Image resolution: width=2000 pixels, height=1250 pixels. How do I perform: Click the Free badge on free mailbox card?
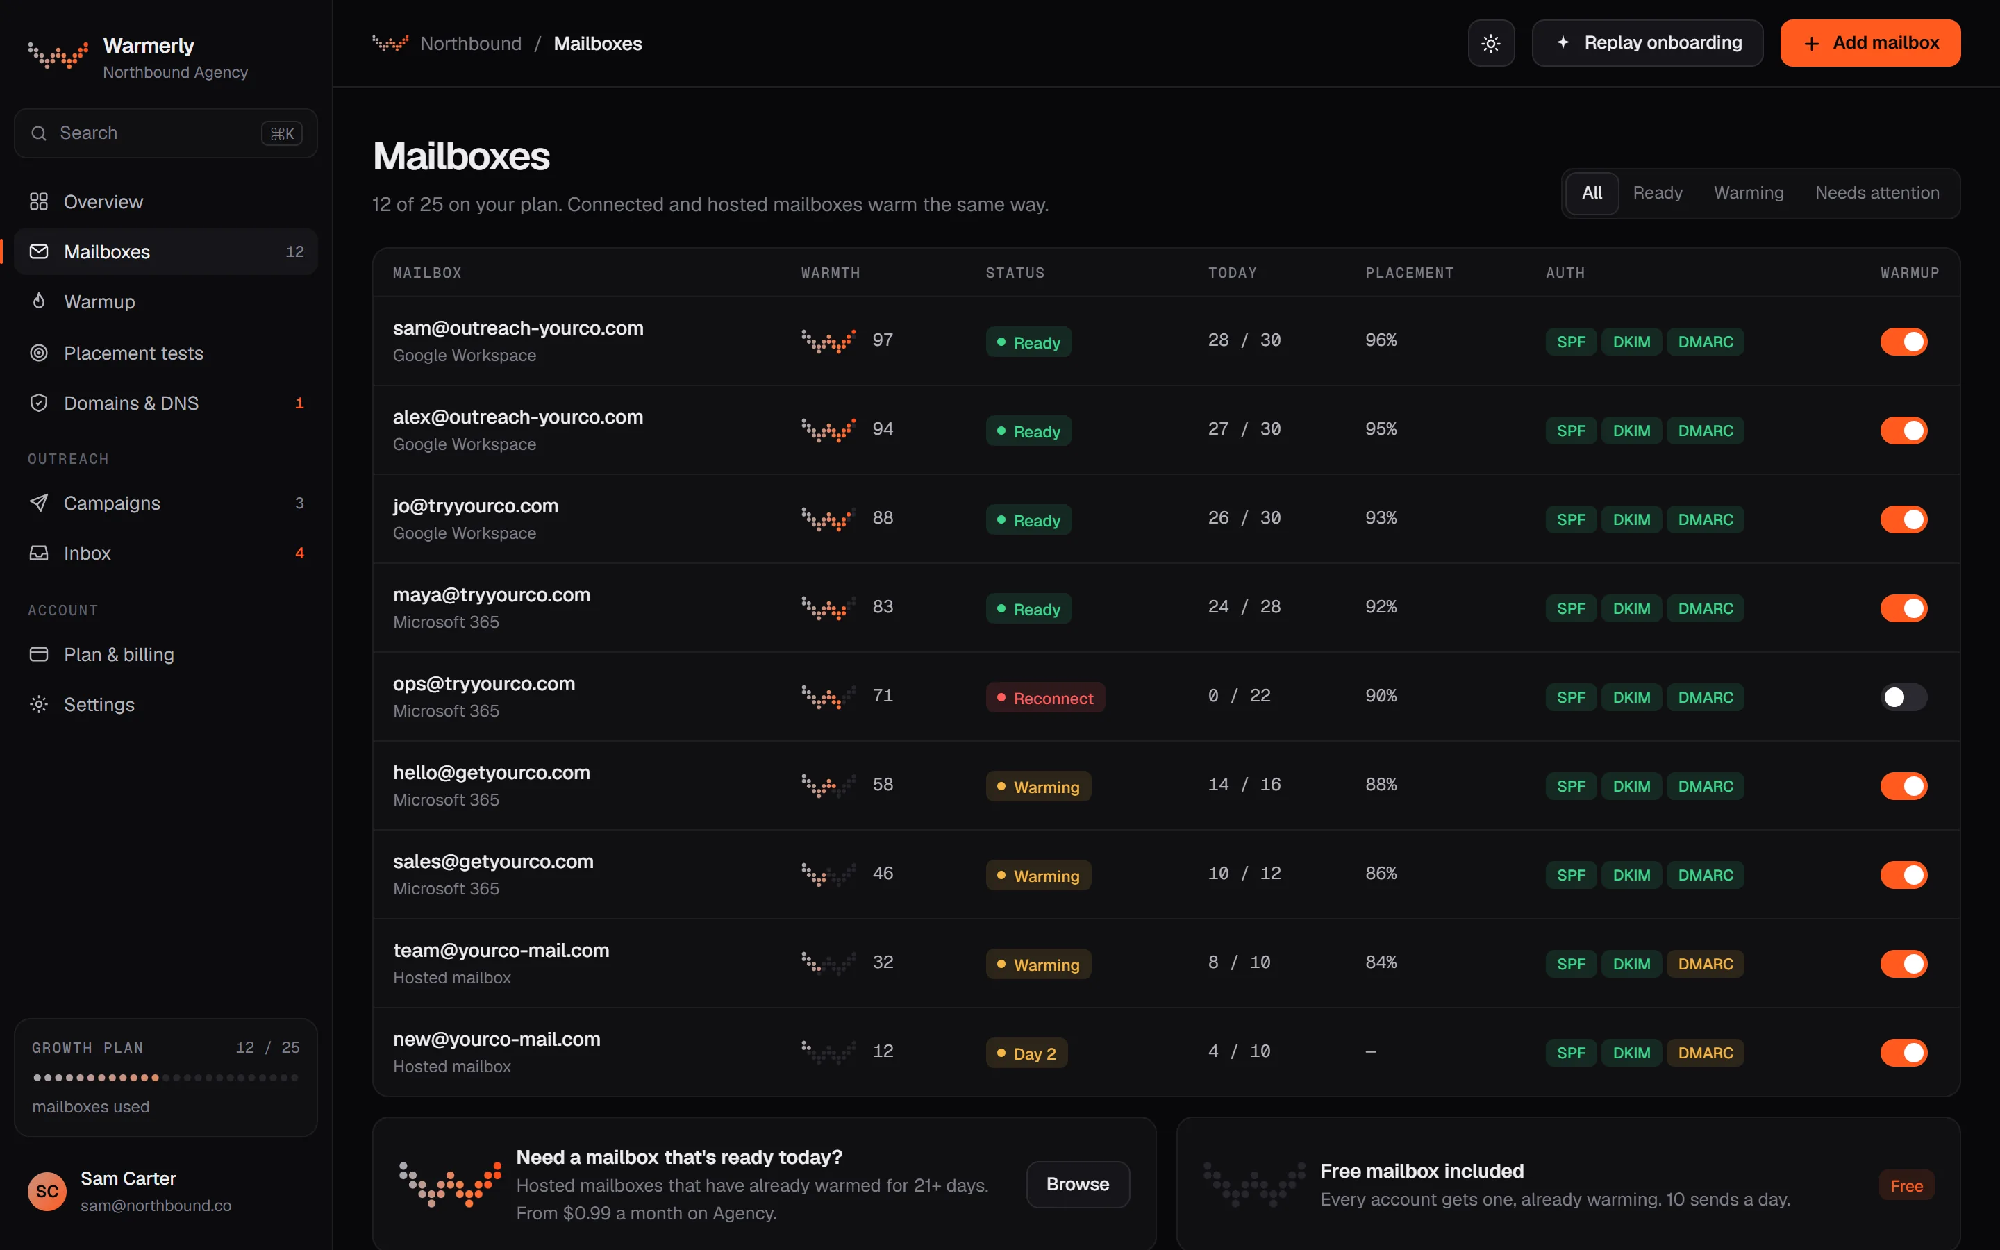click(x=1906, y=1185)
